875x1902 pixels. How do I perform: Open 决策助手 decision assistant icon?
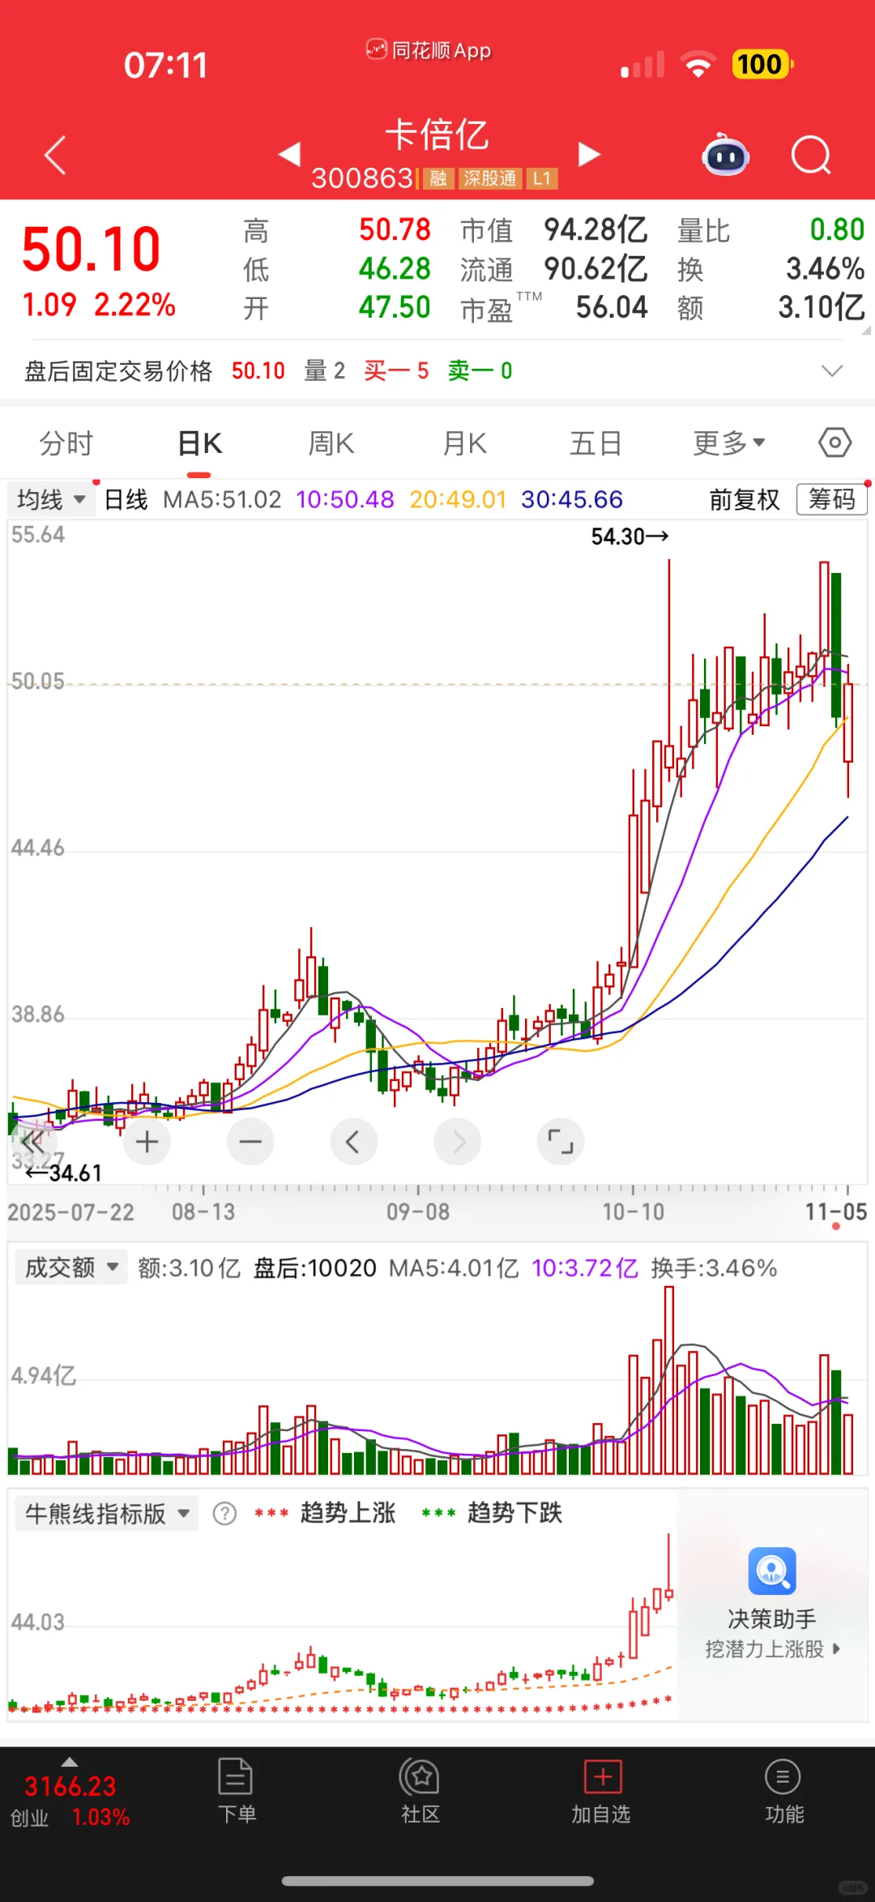coord(772,1571)
